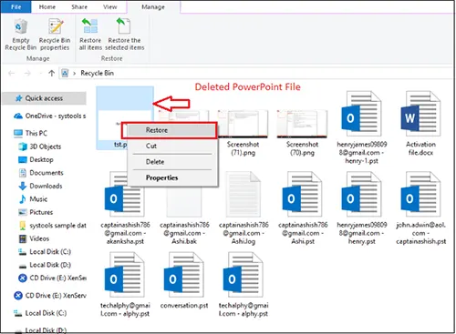This screenshot has height=334, width=456.
Task: Go up one folder level arrow
Action: pyautogui.click(x=51, y=73)
